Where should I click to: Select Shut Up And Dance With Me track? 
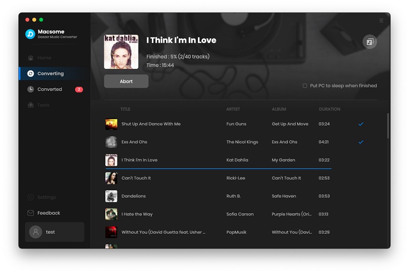pyautogui.click(x=151, y=124)
